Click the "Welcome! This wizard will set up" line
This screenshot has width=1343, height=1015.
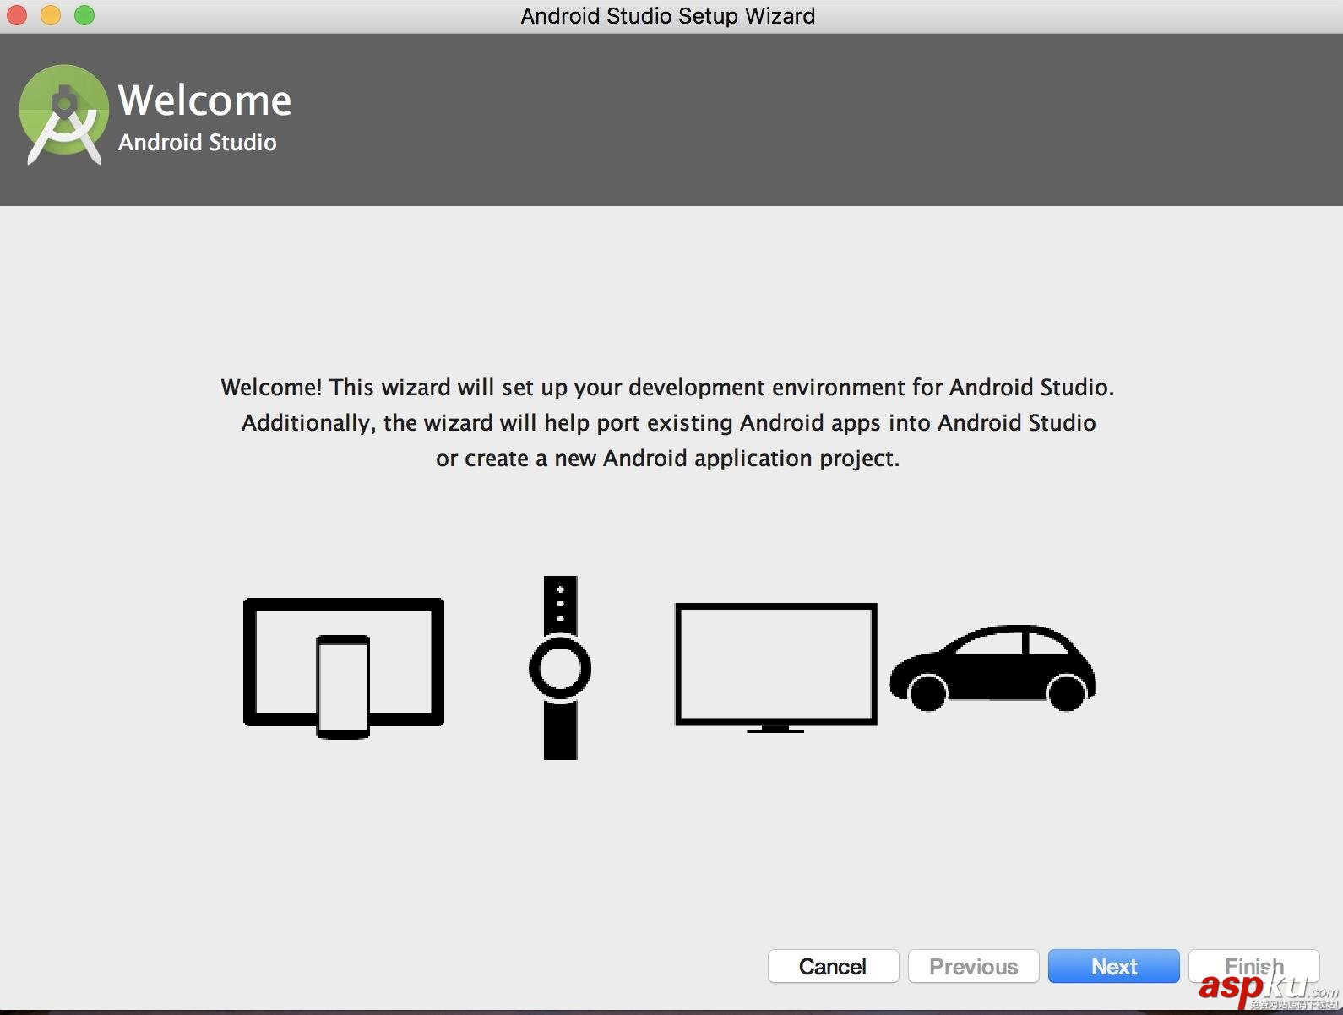tap(667, 387)
